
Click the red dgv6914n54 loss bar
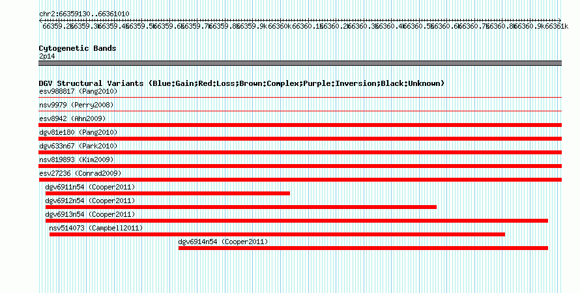click(363, 248)
